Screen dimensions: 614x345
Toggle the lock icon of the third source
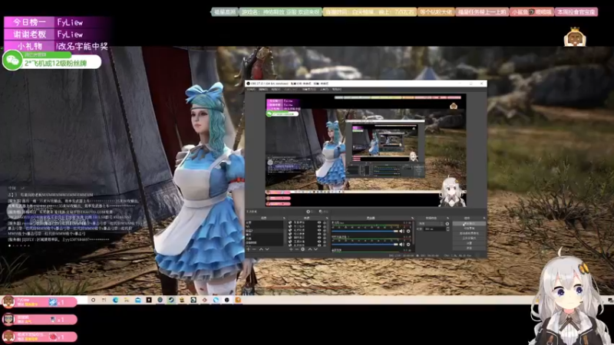pos(325,231)
